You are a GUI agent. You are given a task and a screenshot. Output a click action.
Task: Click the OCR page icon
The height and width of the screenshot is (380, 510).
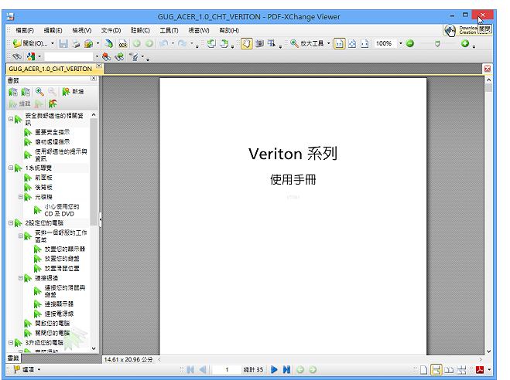point(122,43)
